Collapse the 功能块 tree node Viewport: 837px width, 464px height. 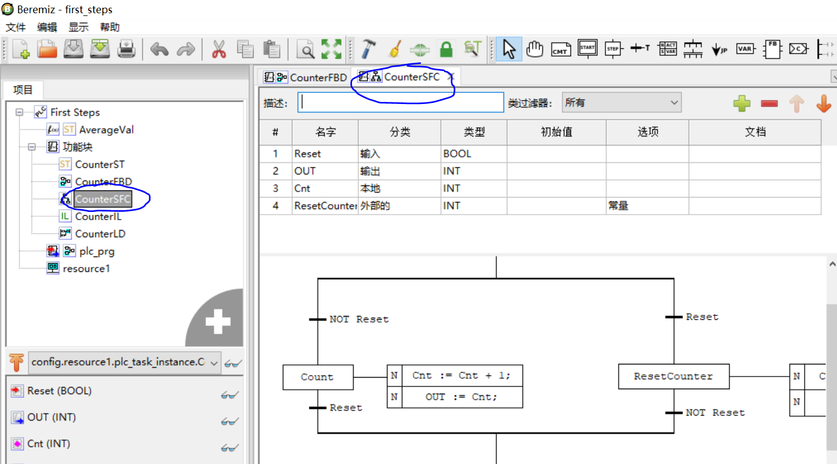point(31,146)
